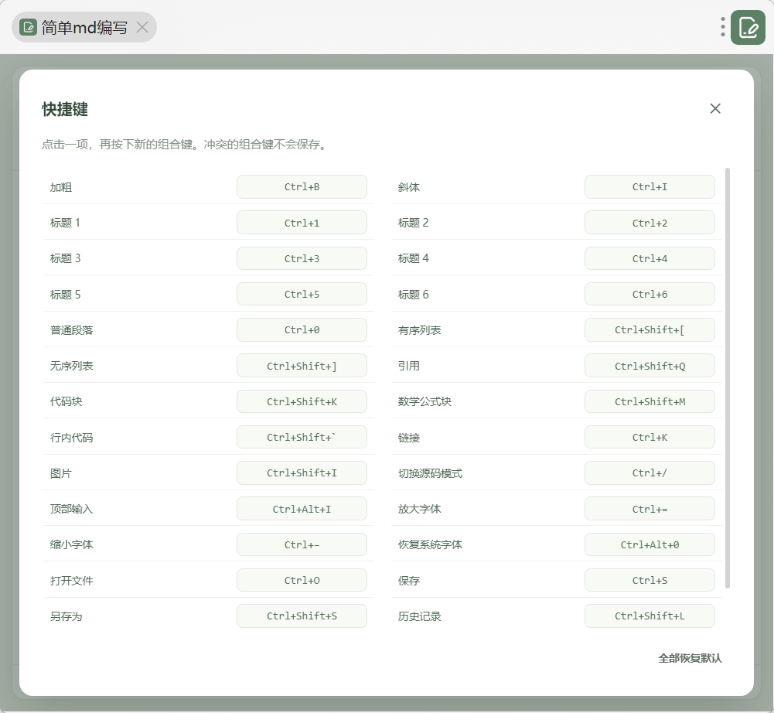774x713 pixels.
Task: Change the 标题 5 shortcut Ctrl+5
Action: [x=302, y=294]
